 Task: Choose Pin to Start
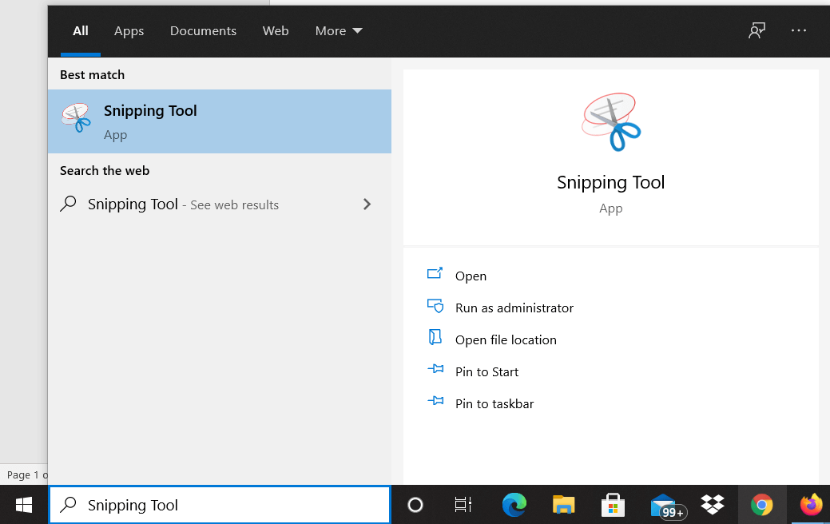pyautogui.click(x=486, y=371)
